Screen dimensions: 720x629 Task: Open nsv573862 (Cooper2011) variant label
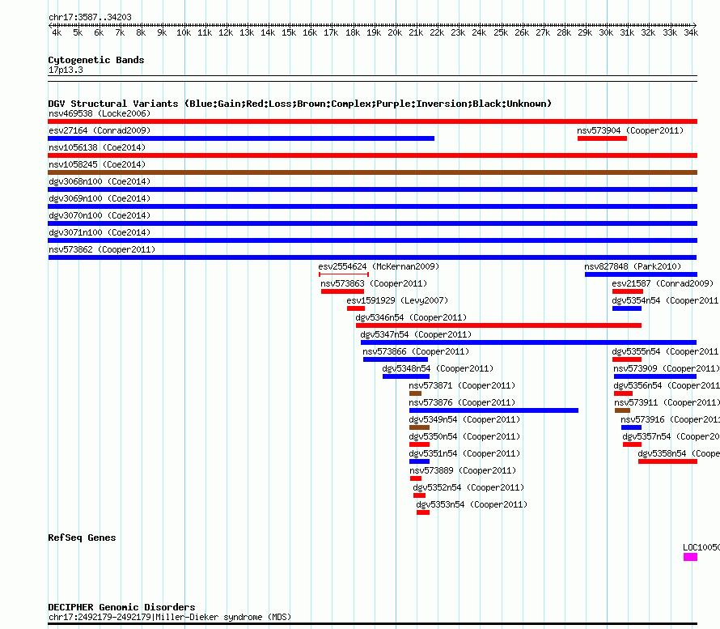pos(102,249)
